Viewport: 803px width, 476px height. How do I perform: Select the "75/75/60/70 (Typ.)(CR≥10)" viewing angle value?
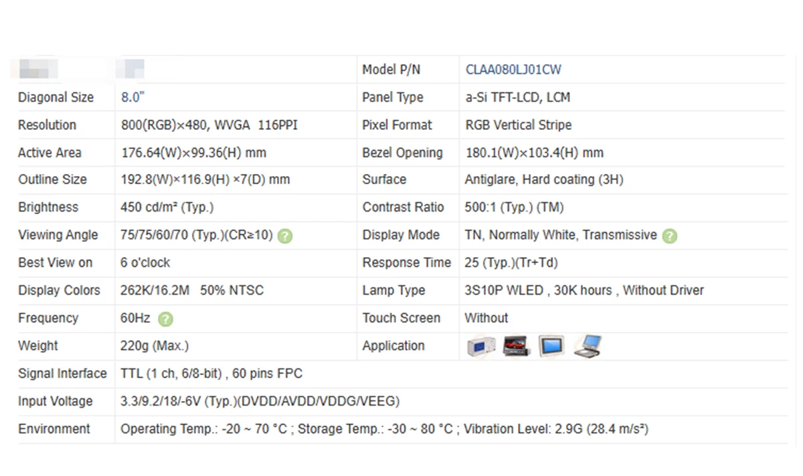197,235
